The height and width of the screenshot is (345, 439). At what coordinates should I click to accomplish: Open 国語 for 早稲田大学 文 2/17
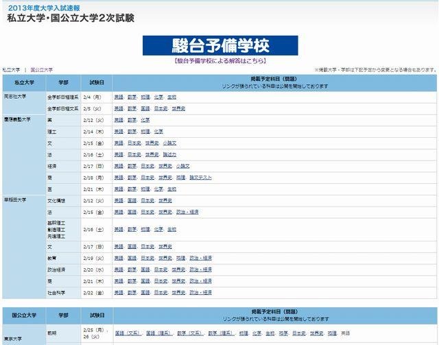pos(132,247)
